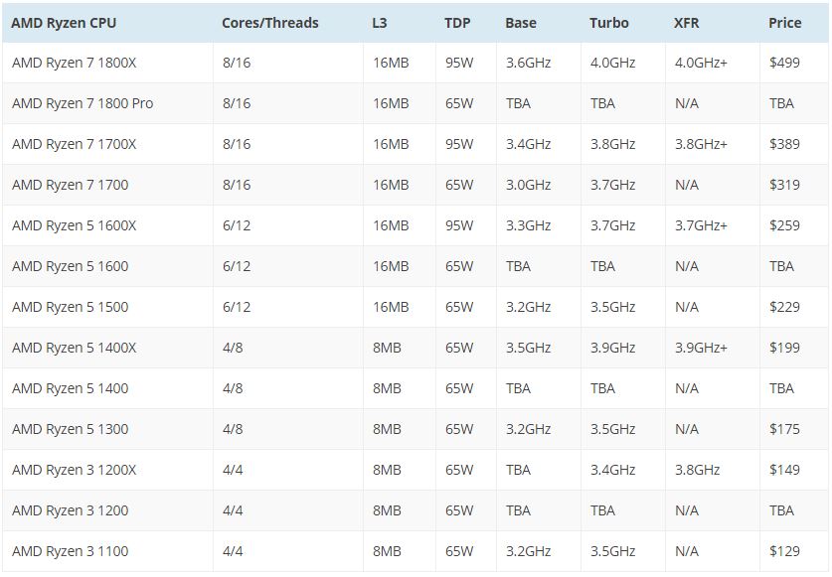Select the AMD Ryzen 3 1200X name cell
The image size is (832, 577).
pos(74,470)
